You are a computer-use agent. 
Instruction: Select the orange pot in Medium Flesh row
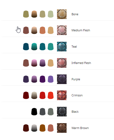coord(42,30)
